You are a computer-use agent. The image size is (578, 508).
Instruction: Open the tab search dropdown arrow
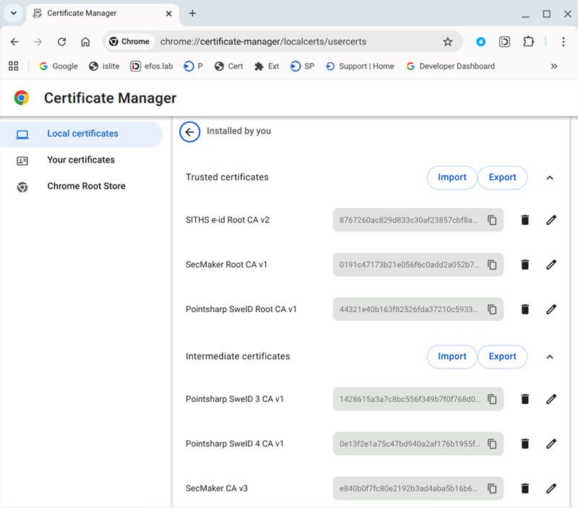click(x=14, y=14)
